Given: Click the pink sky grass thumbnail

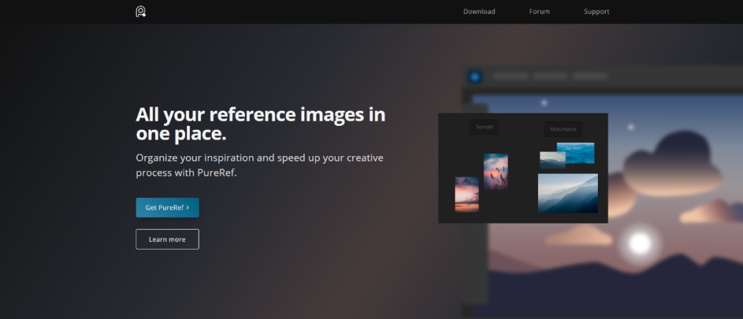Looking at the screenshot, I should (495, 172).
